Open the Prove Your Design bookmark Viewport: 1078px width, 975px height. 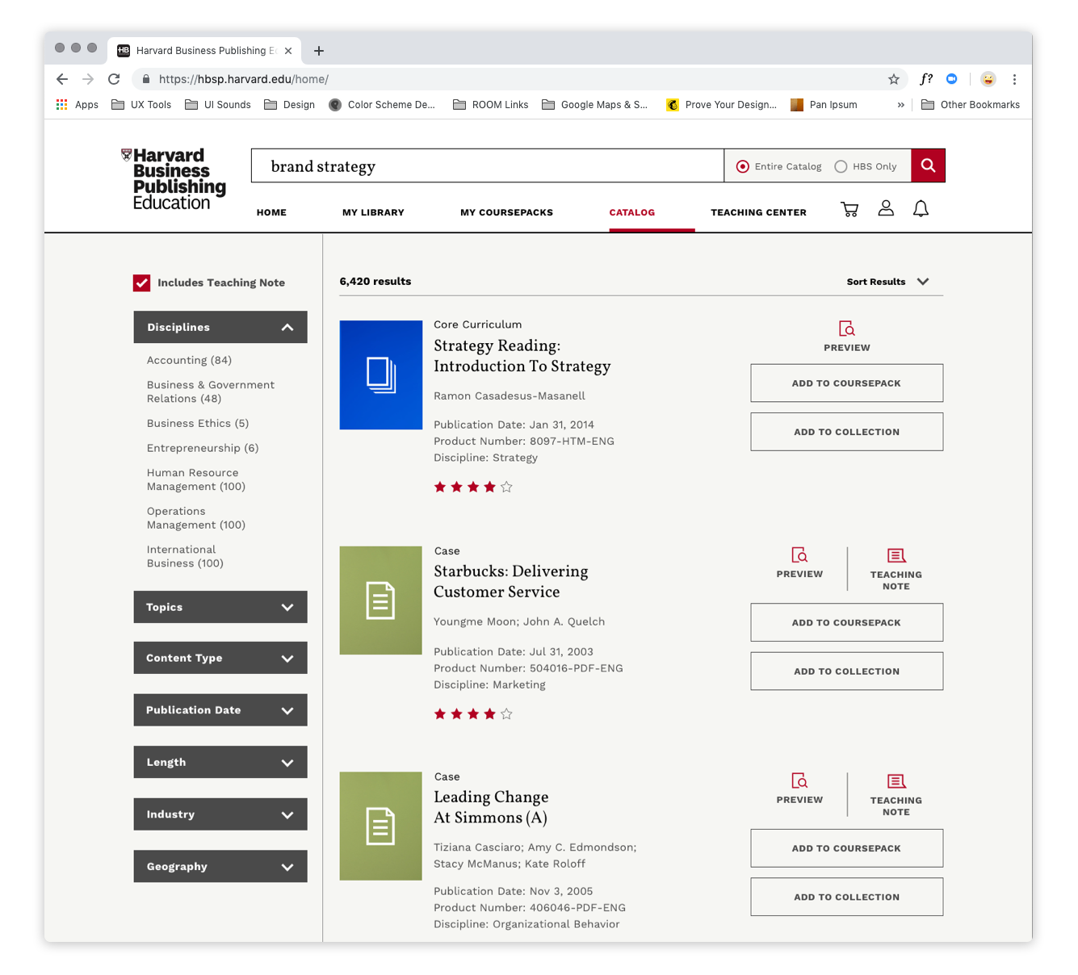click(721, 105)
